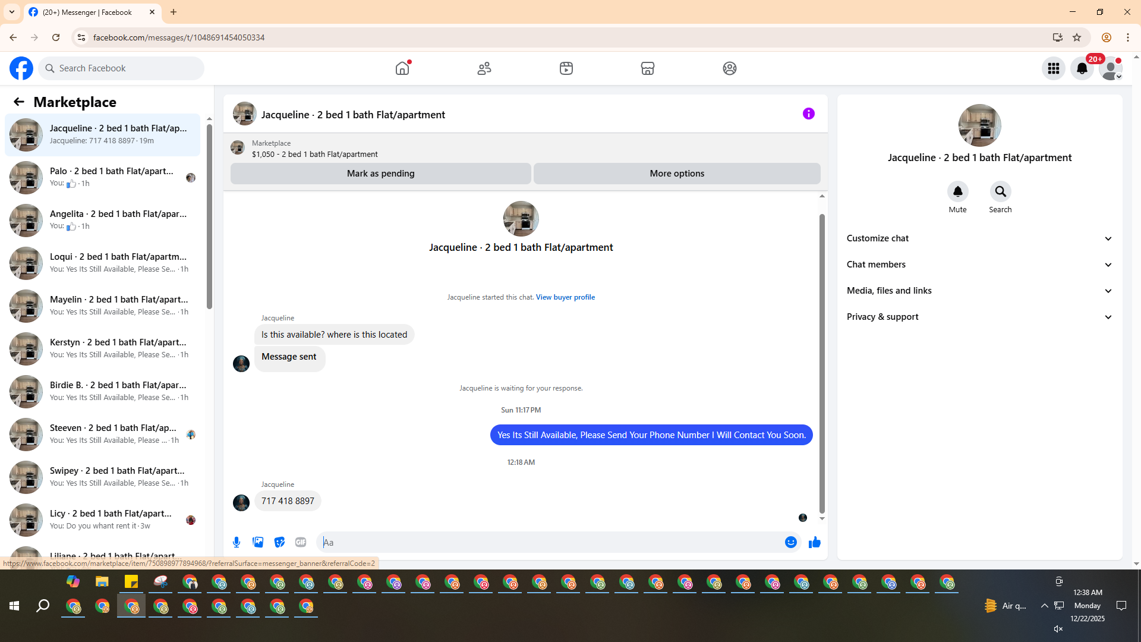The height and width of the screenshot is (642, 1141).
Task: Open Windows notification center icon
Action: (x=1121, y=606)
